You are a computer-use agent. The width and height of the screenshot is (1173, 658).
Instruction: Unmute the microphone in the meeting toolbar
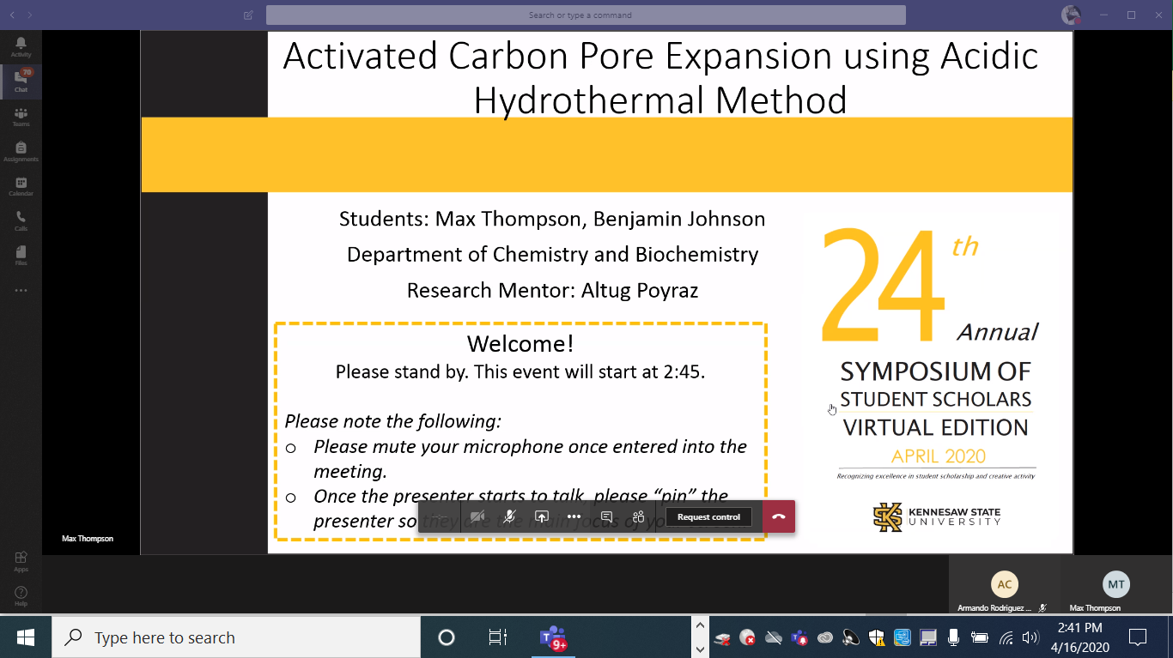click(509, 516)
